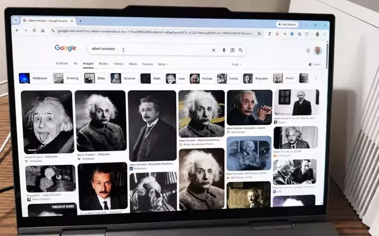379x236 pixels.
Task: Click the browser Forward arrow
Action: click(26, 31)
